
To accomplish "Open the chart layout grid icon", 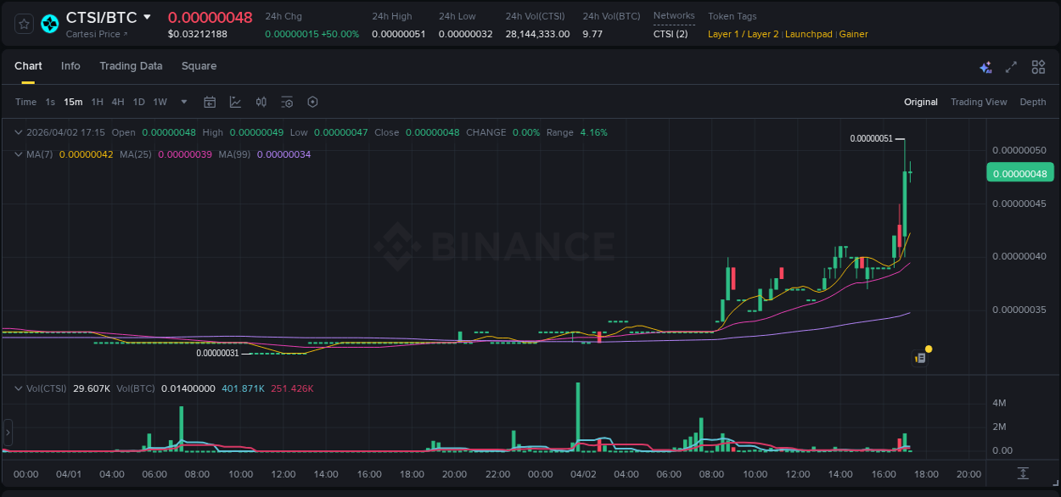I will coord(1038,67).
